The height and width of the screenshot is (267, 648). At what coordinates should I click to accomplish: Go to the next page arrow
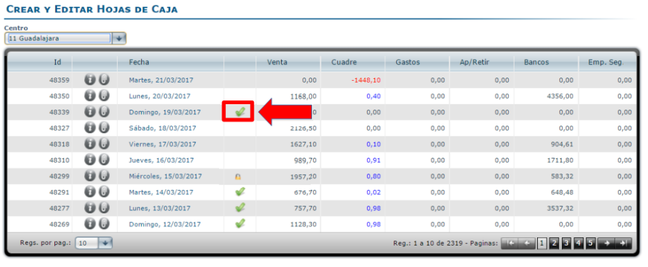(607, 243)
